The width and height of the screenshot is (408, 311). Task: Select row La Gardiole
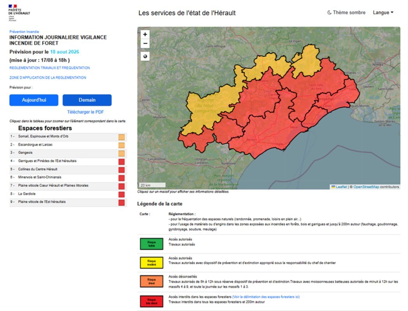point(68,194)
